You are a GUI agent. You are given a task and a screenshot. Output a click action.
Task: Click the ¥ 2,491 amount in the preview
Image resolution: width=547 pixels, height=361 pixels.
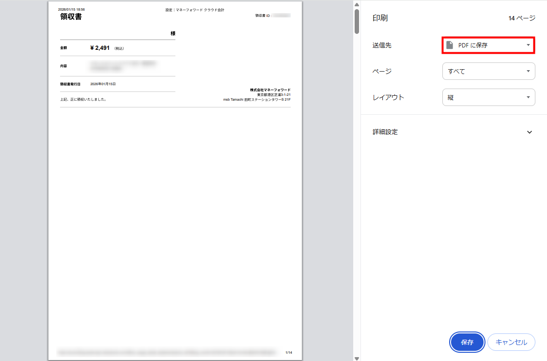pos(100,48)
